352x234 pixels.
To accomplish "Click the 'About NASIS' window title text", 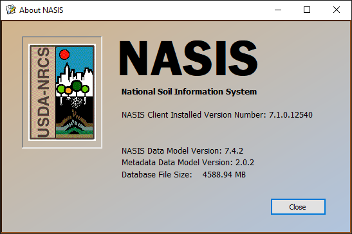I will [x=41, y=10].
